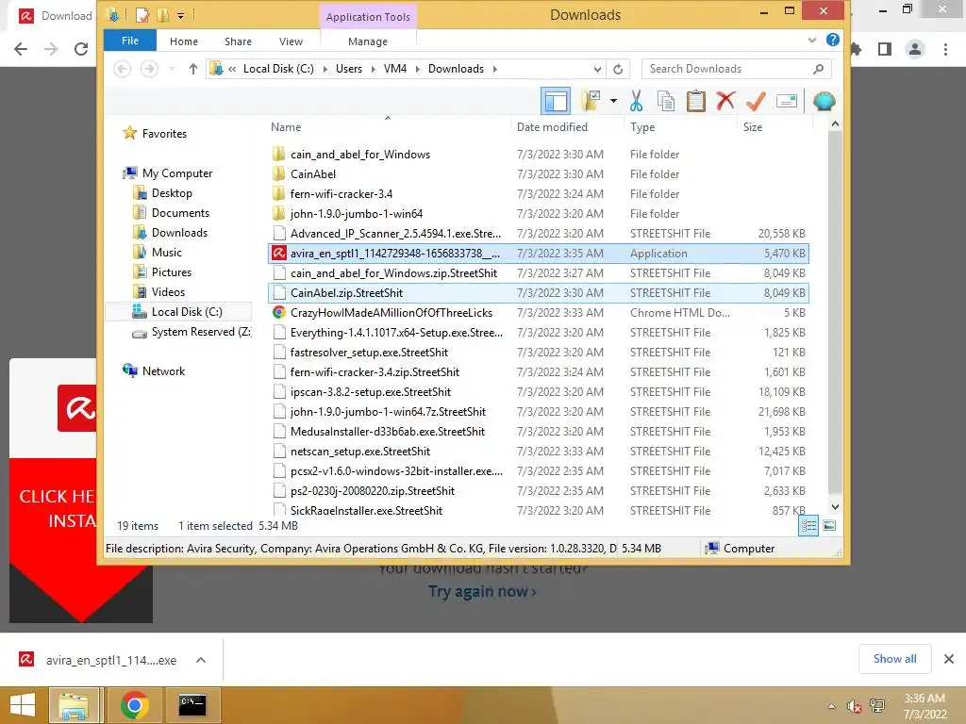Select the CrazyHowIMadeAMillionOfOfThreeLicks Chrome file

[x=539, y=313]
